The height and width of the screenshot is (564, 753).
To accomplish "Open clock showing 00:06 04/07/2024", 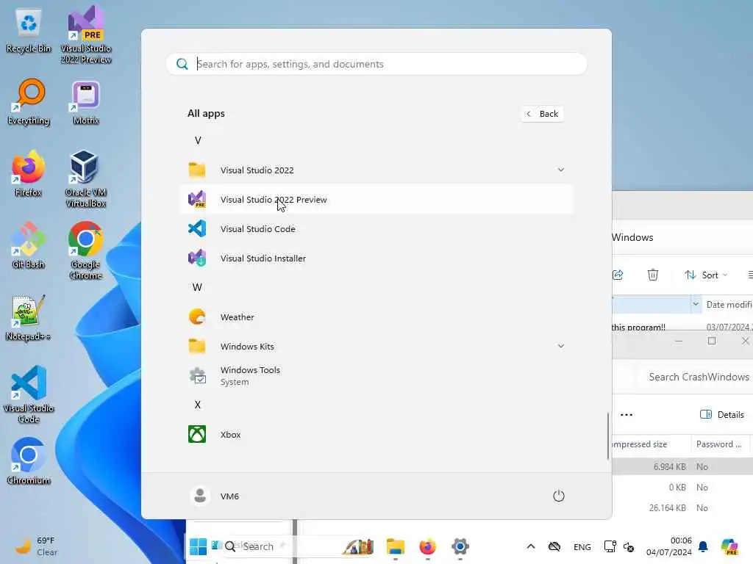I will (x=669, y=546).
